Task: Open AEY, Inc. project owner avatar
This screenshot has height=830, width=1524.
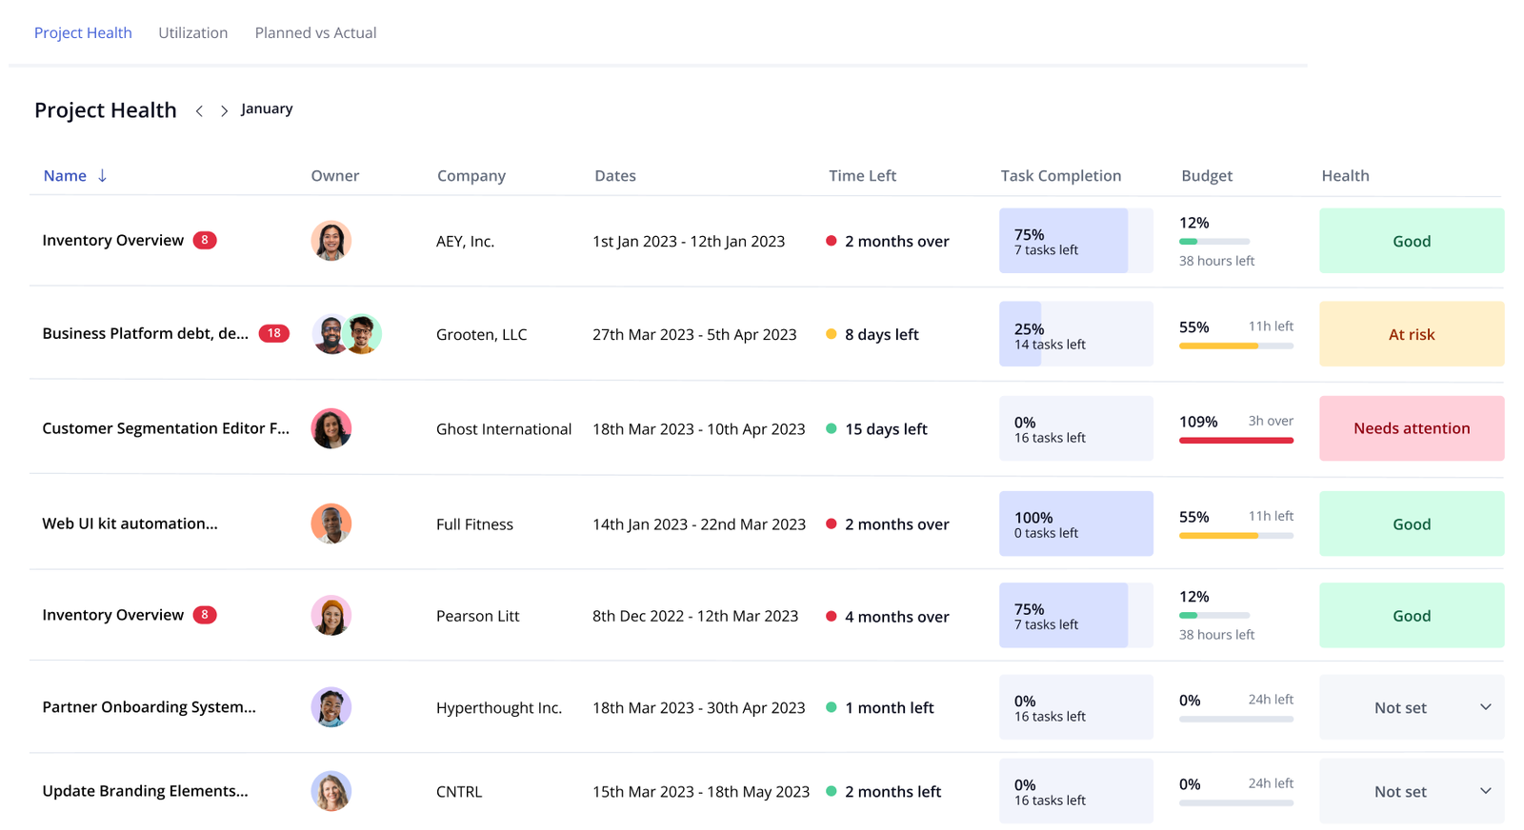Action: pos(331,241)
